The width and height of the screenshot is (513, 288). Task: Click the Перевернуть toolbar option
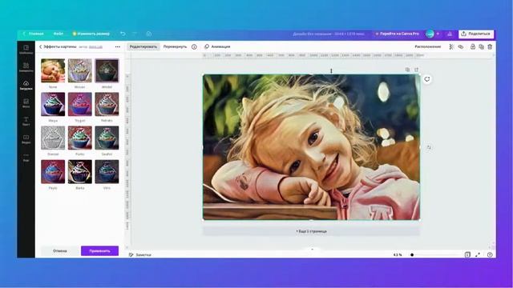click(x=175, y=46)
